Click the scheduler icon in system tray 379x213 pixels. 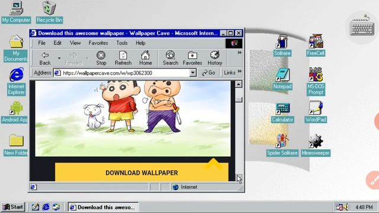pyautogui.click(x=339, y=207)
